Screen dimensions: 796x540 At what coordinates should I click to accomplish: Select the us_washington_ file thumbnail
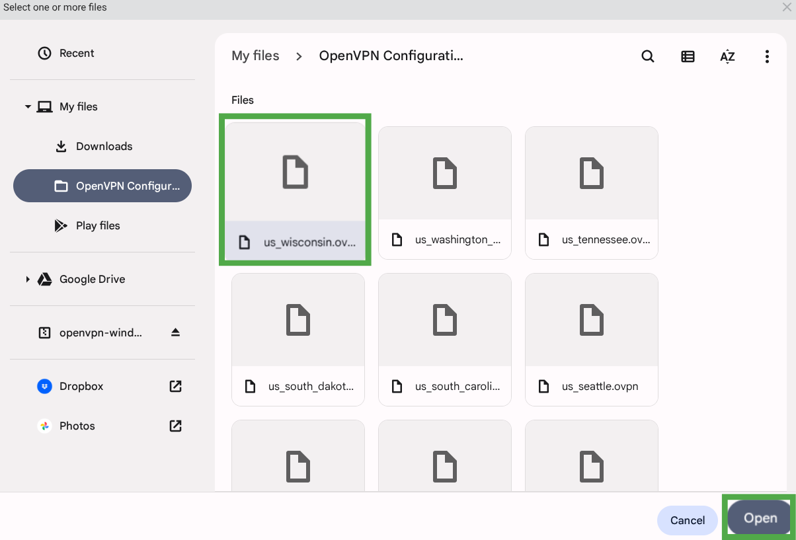[x=445, y=173]
